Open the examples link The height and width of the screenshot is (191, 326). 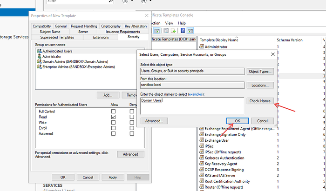(196, 94)
